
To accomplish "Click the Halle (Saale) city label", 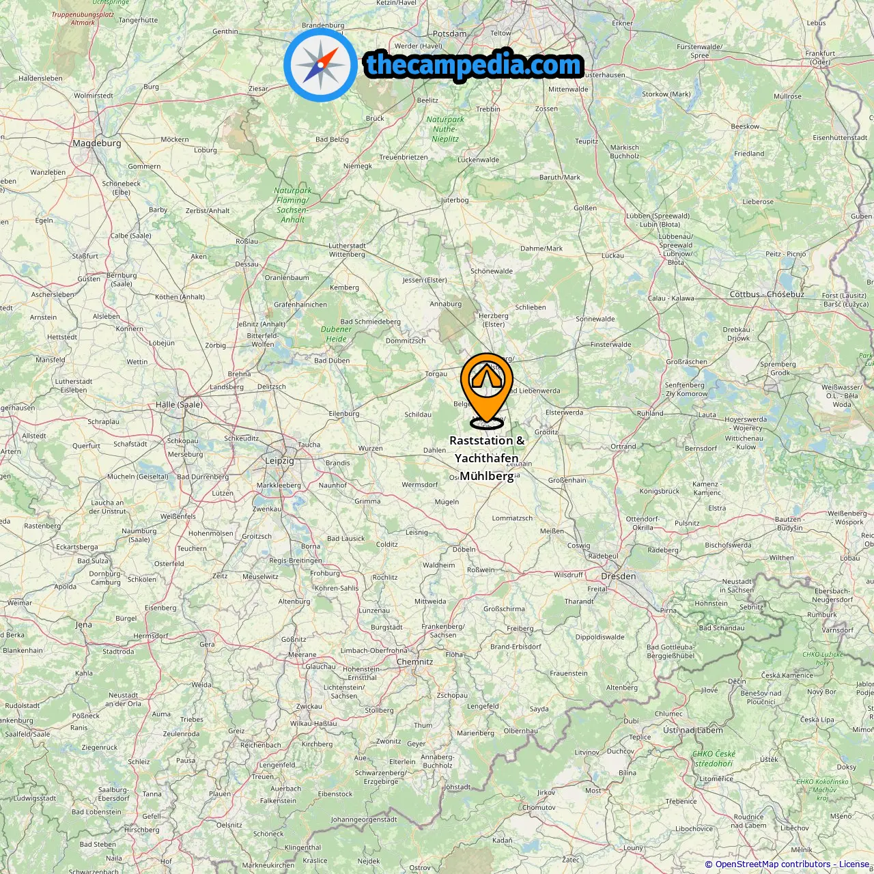I will tap(179, 404).
